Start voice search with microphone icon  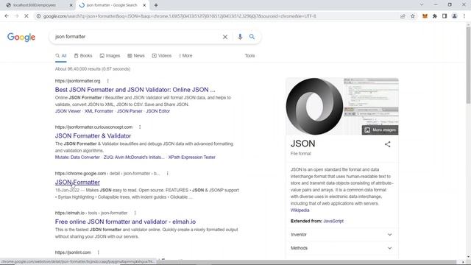[240, 37]
